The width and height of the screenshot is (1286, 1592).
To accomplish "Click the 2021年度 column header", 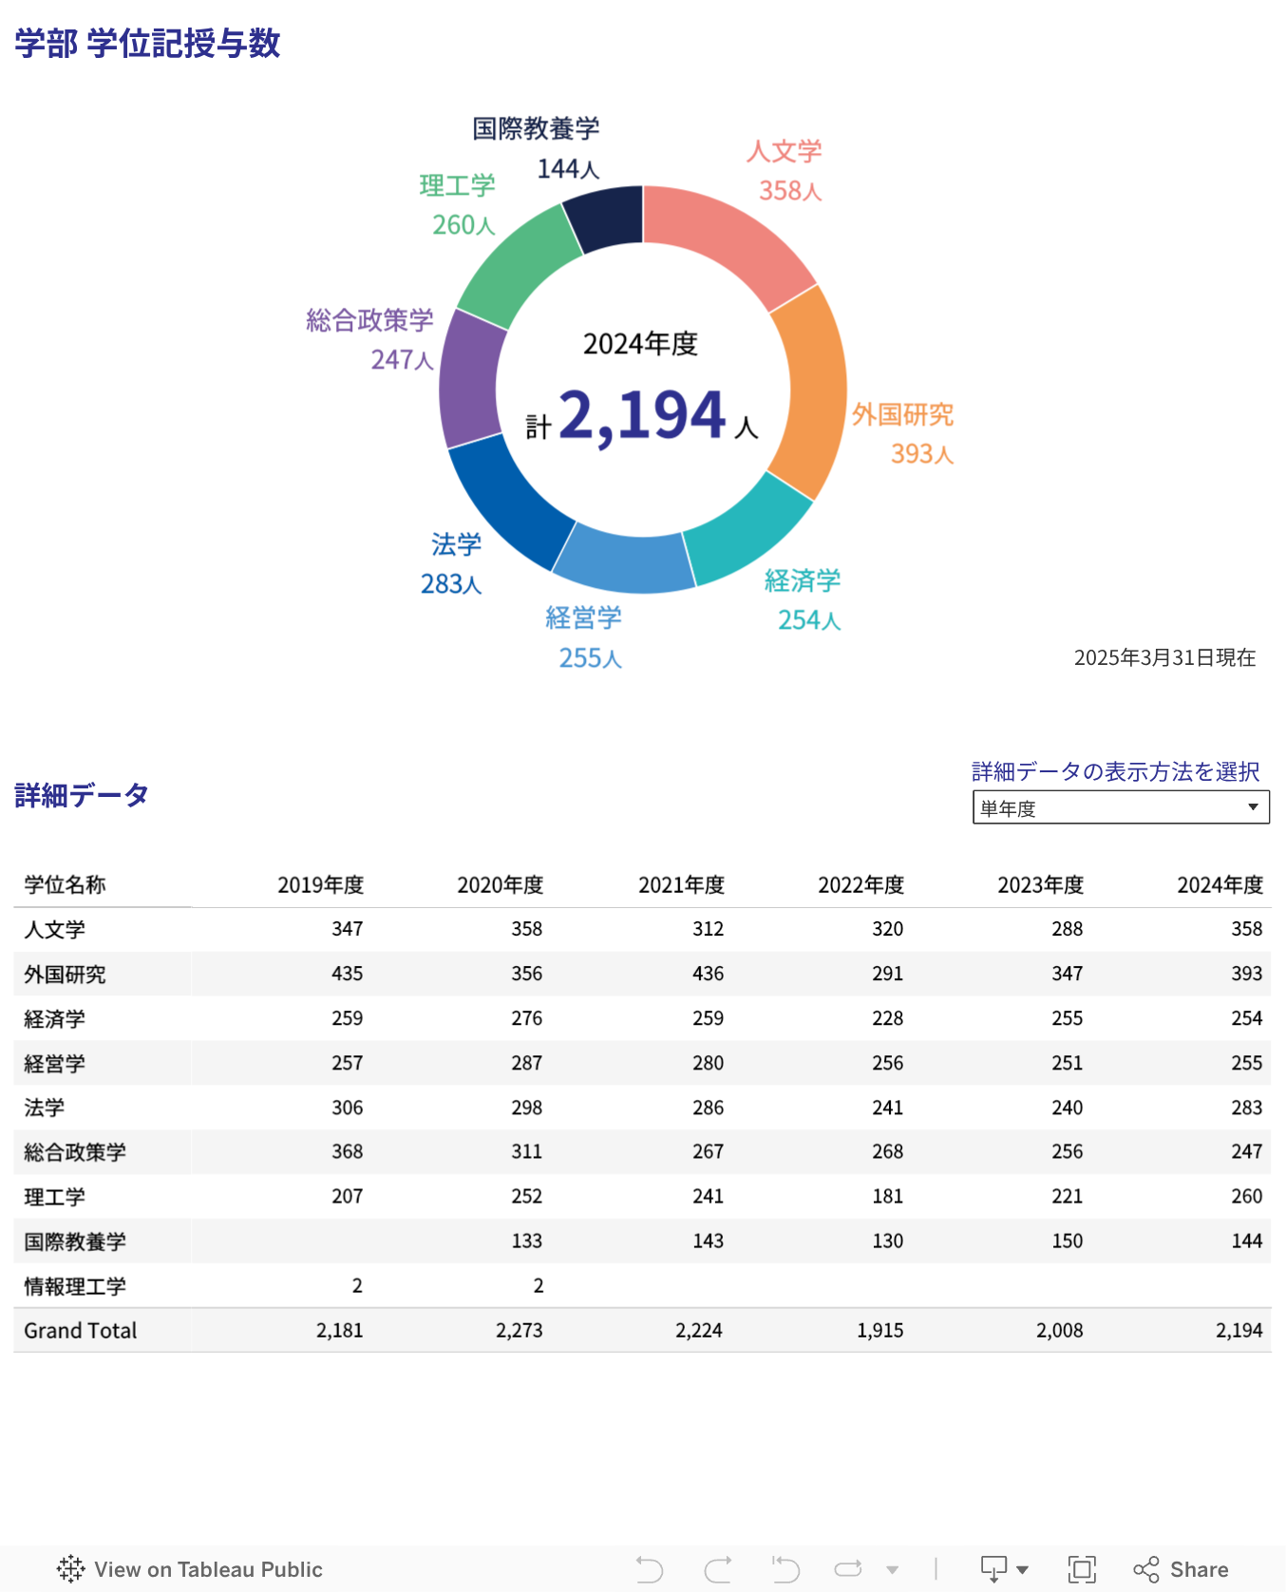I will (681, 885).
